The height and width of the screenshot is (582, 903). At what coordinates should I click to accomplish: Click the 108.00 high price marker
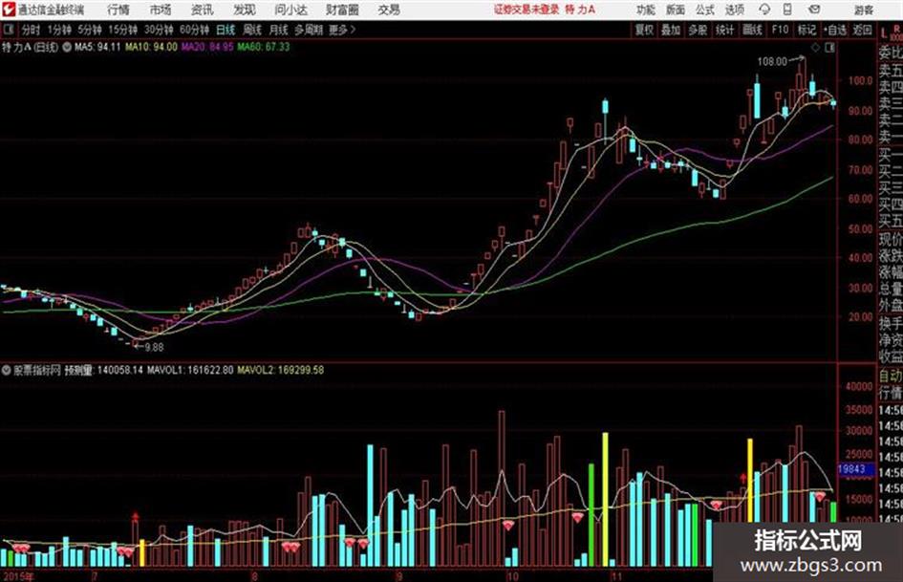click(772, 61)
